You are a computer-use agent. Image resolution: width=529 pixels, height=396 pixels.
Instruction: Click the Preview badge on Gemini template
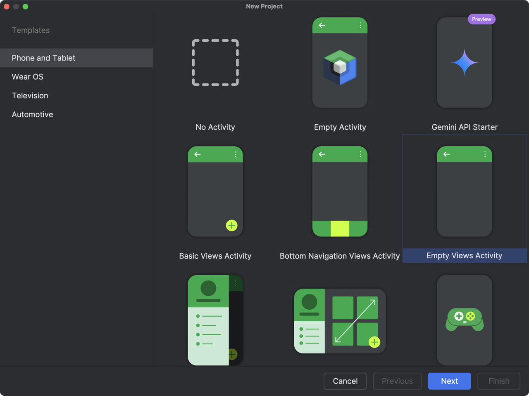coord(481,19)
